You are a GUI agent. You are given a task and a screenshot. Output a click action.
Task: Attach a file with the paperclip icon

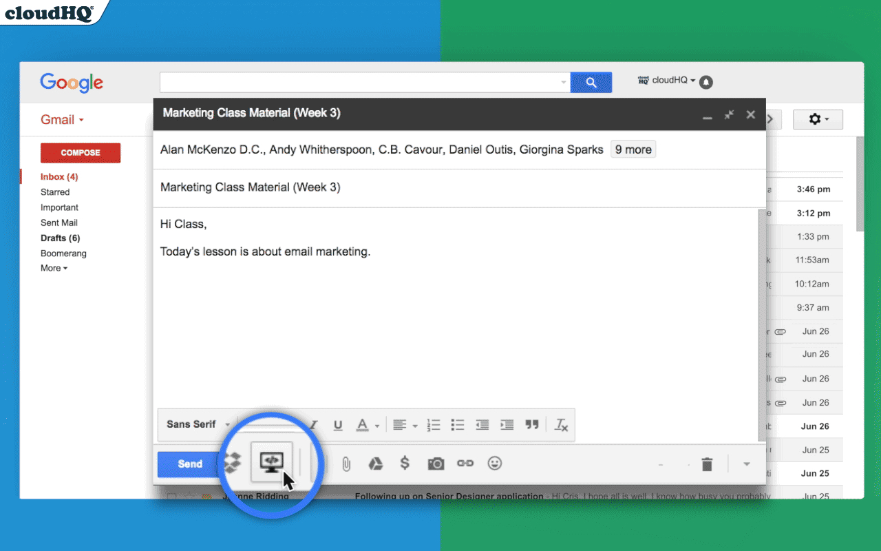click(x=346, y=464)
